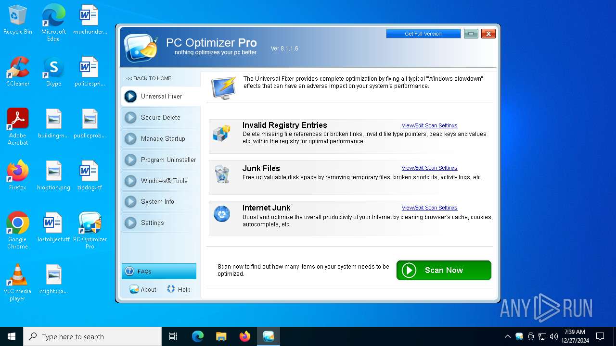This screenshot has height=346, width=616.
Task: Click the taskbar search box
Action: click(x=92, y=336)
